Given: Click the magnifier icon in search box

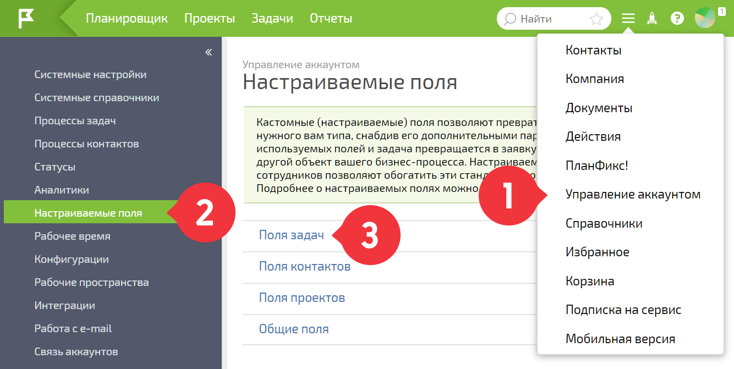Looking at the screenshot, I should tap(510, 19).
